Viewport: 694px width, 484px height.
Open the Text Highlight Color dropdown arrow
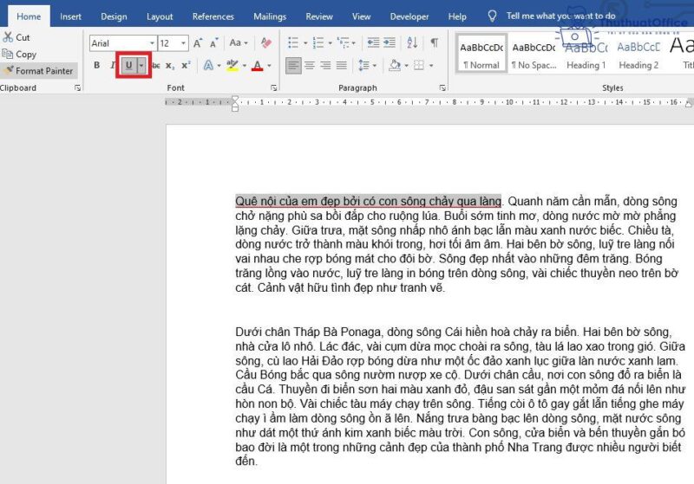[x=245, y=66]
